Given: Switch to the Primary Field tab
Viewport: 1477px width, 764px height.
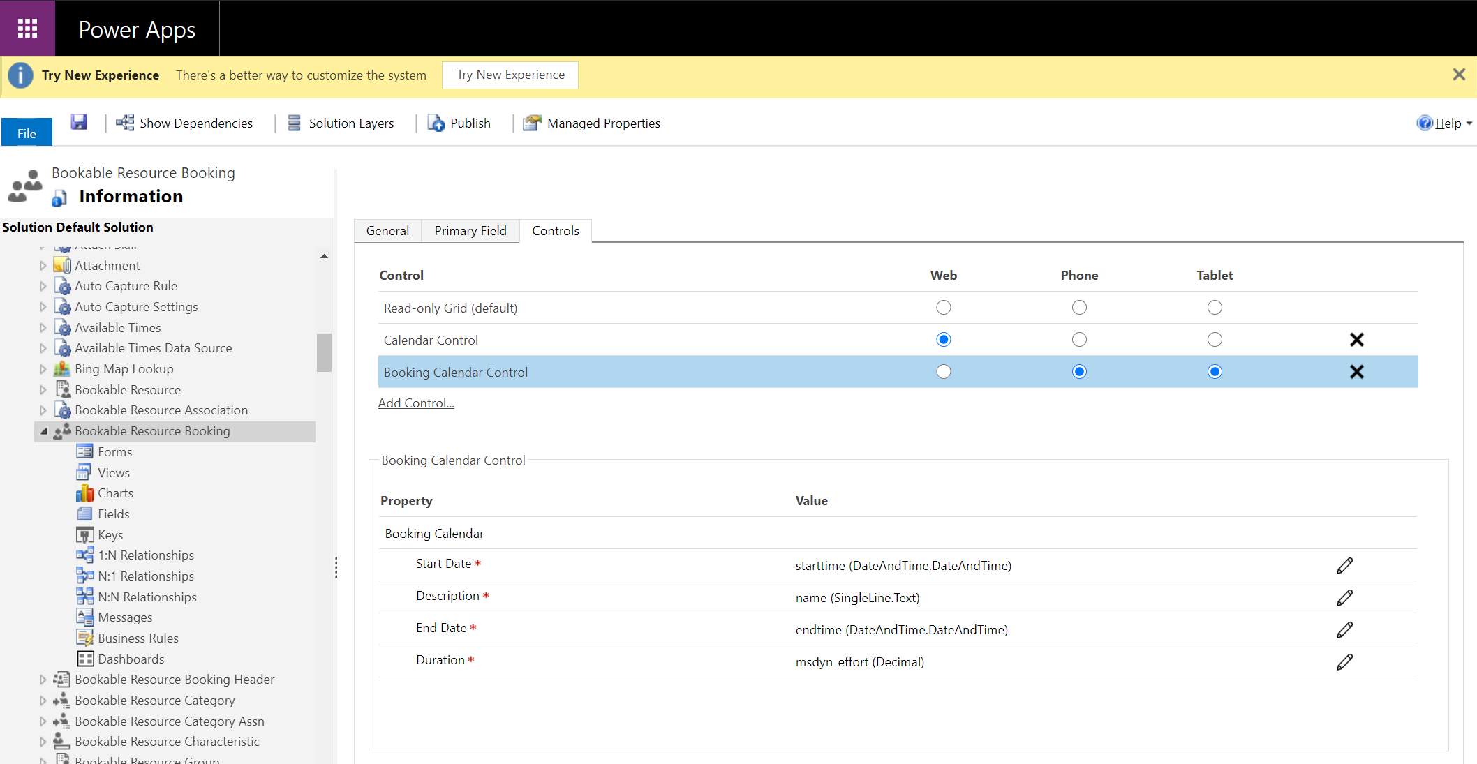Looking at the screenshot, I should click(471, 231).
